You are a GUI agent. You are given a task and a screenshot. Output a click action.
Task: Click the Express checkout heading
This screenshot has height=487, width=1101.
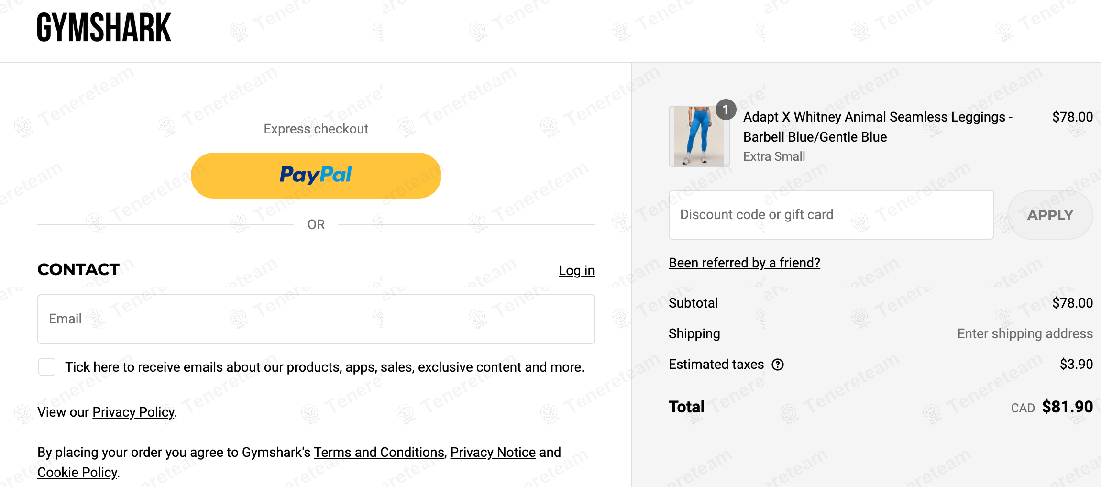click(x=316, y=129)
